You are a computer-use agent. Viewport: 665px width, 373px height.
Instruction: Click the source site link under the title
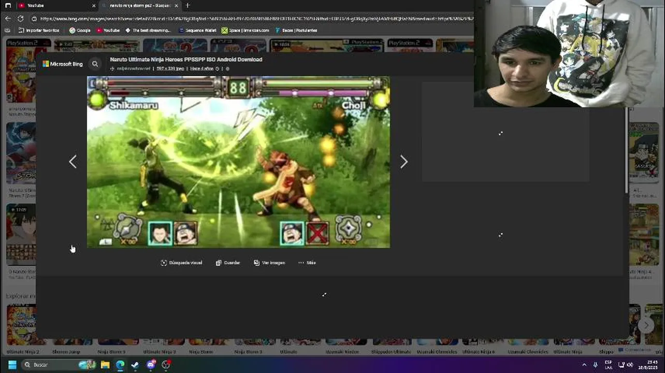pyautogui.click(x=133, y=68)
